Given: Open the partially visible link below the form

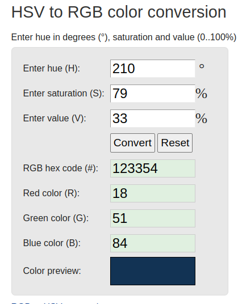Looking at the screenshot, I should coord(55,303).
